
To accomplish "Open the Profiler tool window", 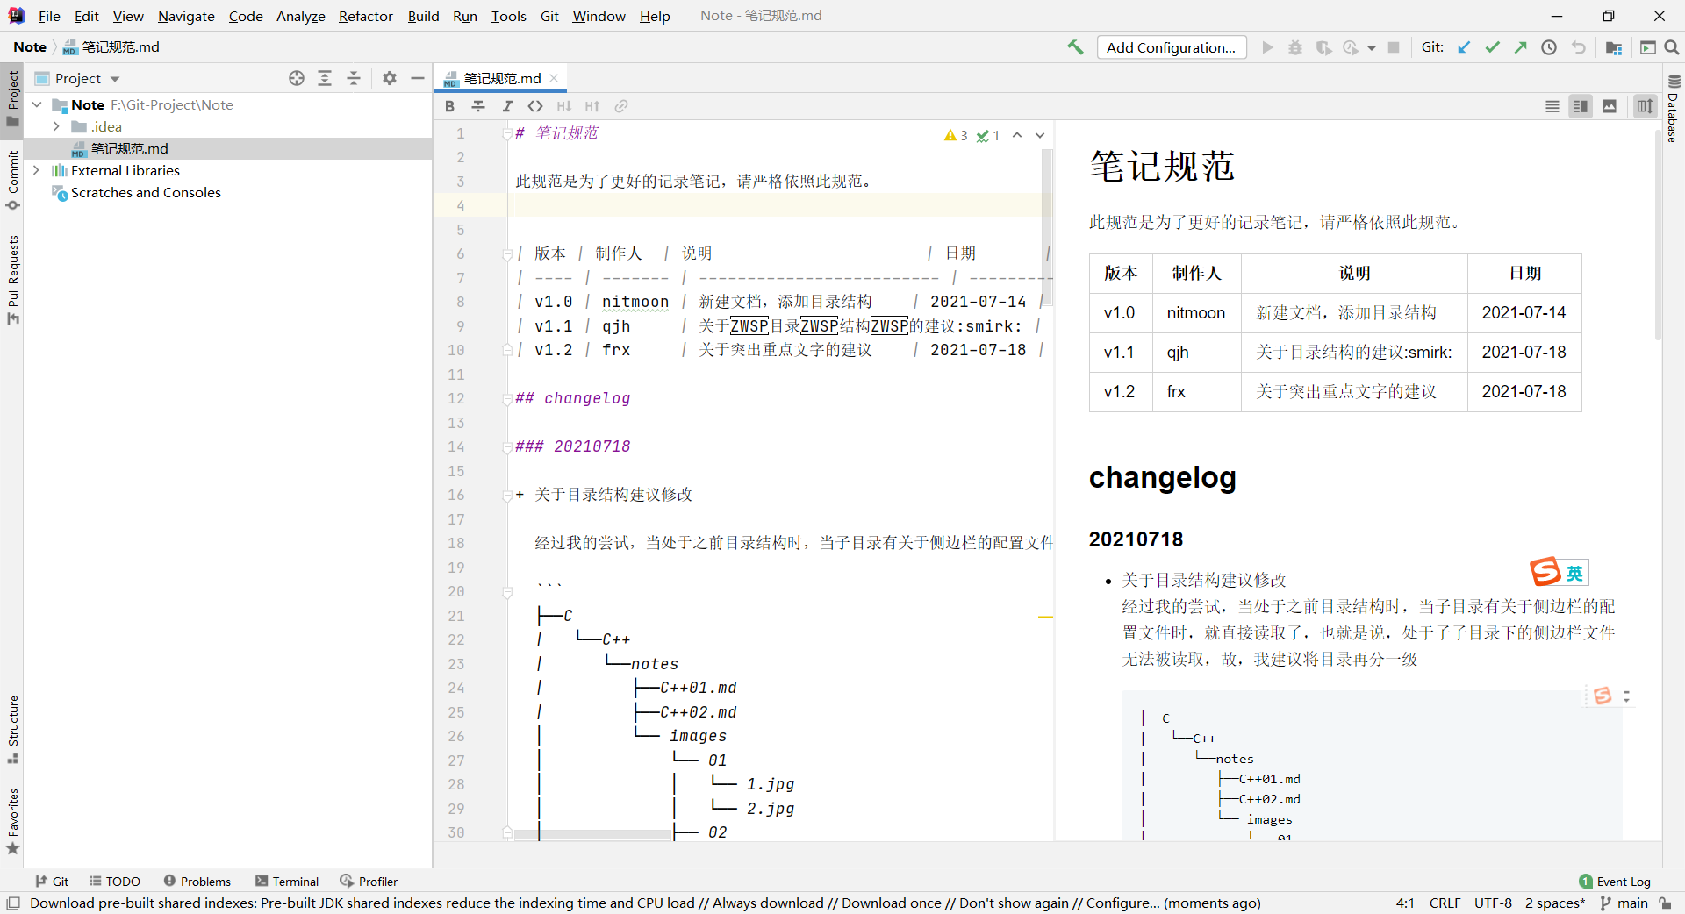I will point(369,882).
